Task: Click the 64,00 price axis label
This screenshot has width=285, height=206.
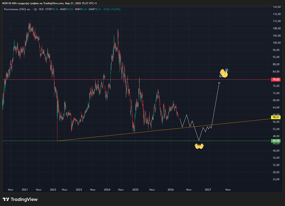Action: [277, 108]
